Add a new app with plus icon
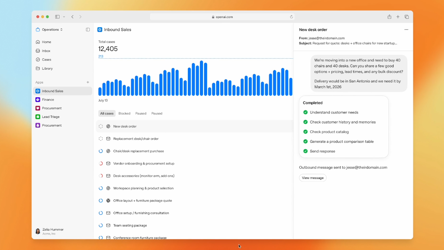The height and width of the screenshot is (250, 444). [88, 82]
